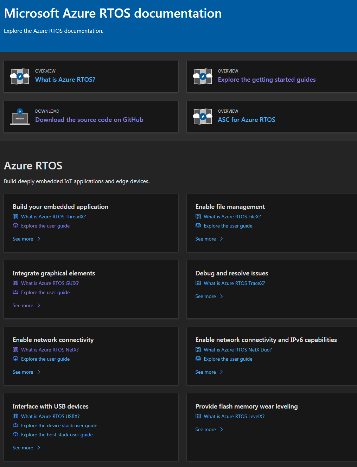Image resolution: width=357 pixels, height=467 pixels.
Task: Click See more text in Interface with USB devices
Action: coord(23,448)
